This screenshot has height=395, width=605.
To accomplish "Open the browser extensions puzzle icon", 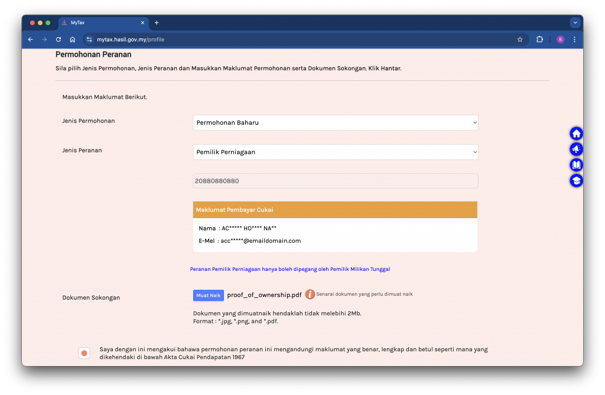I will click(539, 40).
